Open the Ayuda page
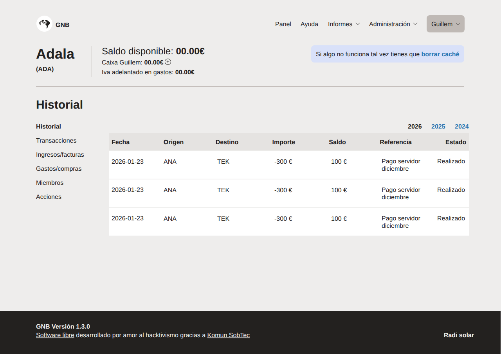Screen dimensions: 501x354 click(309, 24)
